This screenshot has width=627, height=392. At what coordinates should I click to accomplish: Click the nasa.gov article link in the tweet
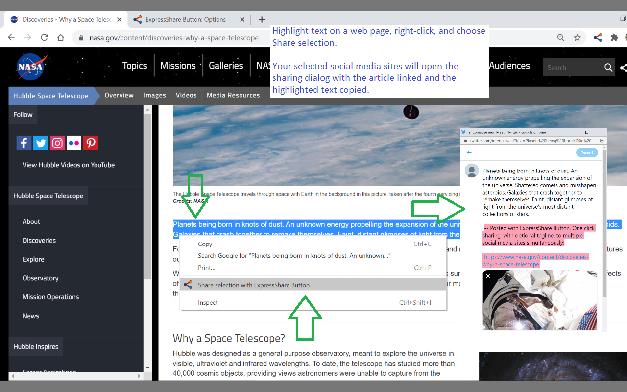(x=535, y=260)
